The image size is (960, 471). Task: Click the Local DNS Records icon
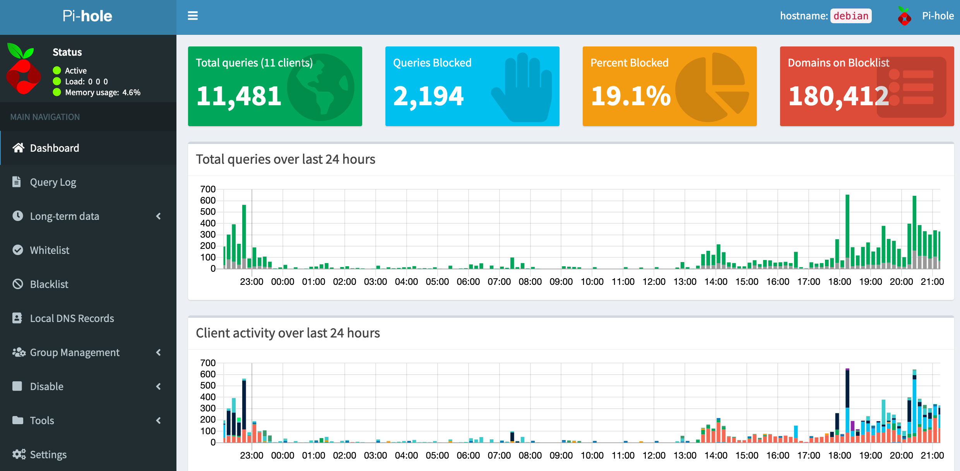click(17, 318)
